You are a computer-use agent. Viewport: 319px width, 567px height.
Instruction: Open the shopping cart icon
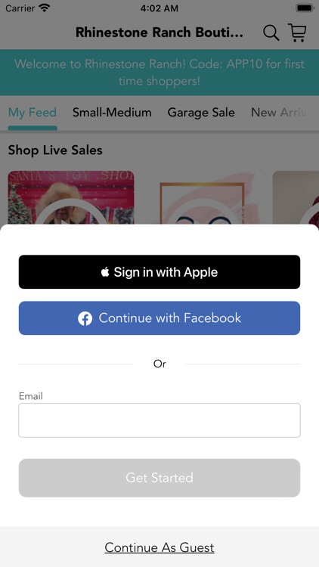click(x=297, y=33)
